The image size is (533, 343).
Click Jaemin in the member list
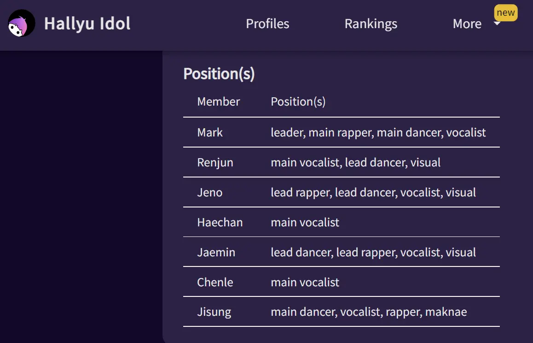pos(216,252)
